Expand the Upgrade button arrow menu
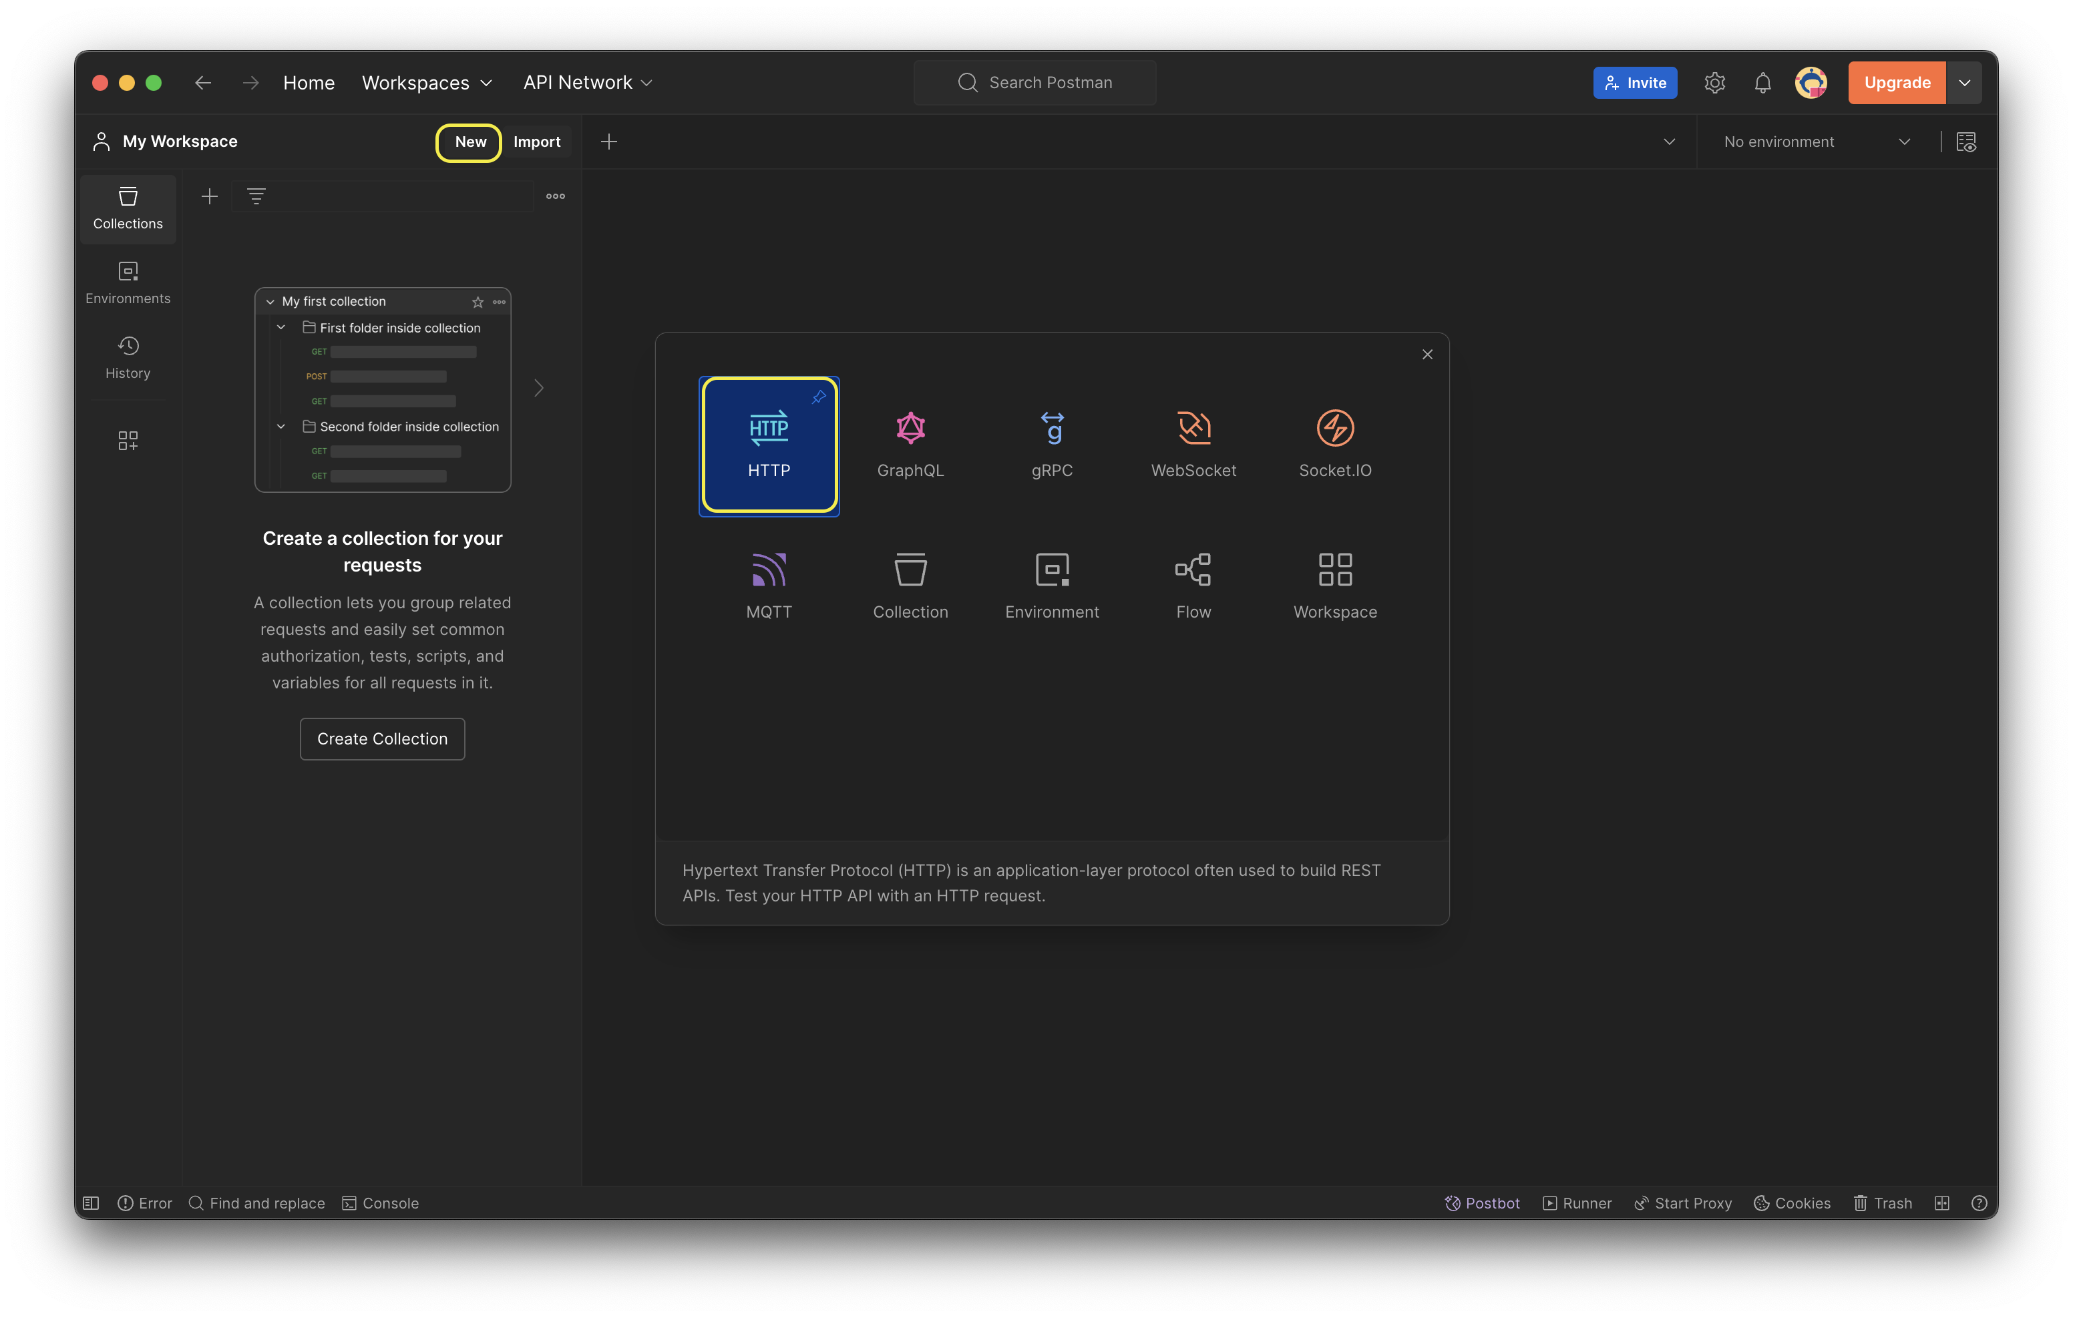This screenshot has height=1318, width=2073. pos(1963,83)
